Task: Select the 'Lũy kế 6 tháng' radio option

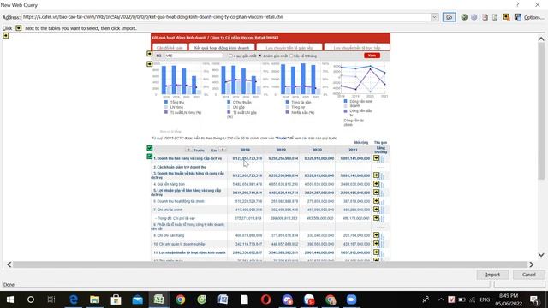Action: pyautogui.click(x=291, y=56)
